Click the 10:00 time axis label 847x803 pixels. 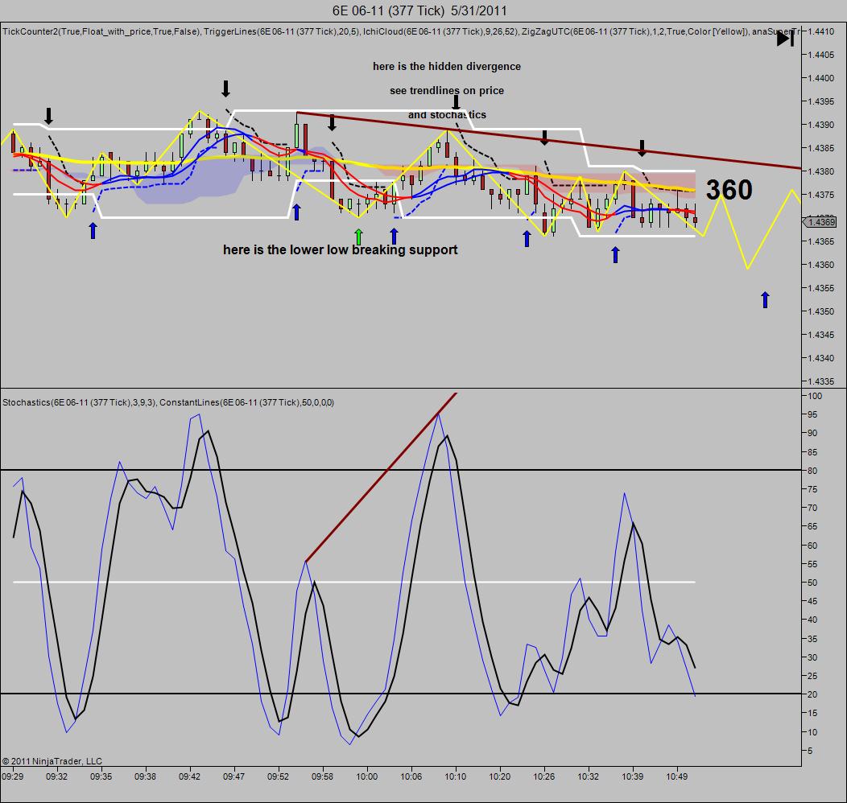[367, 776]
